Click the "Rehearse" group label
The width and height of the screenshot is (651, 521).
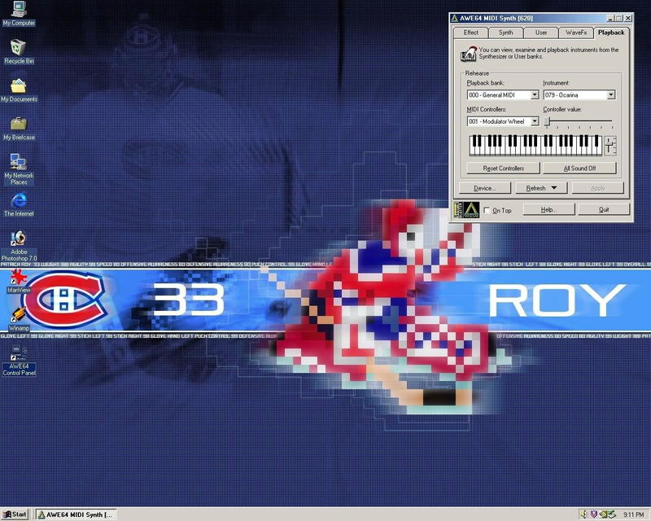tap(477, 73)
